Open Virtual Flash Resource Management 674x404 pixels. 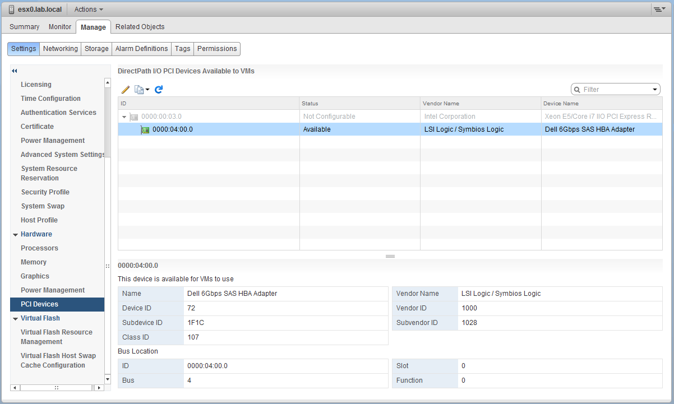(x=57, y=336)
